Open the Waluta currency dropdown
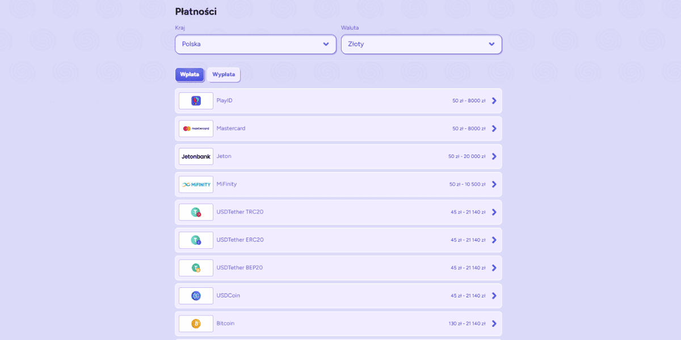This screenshot has height=340, width=681. click(x=421, y=44)
